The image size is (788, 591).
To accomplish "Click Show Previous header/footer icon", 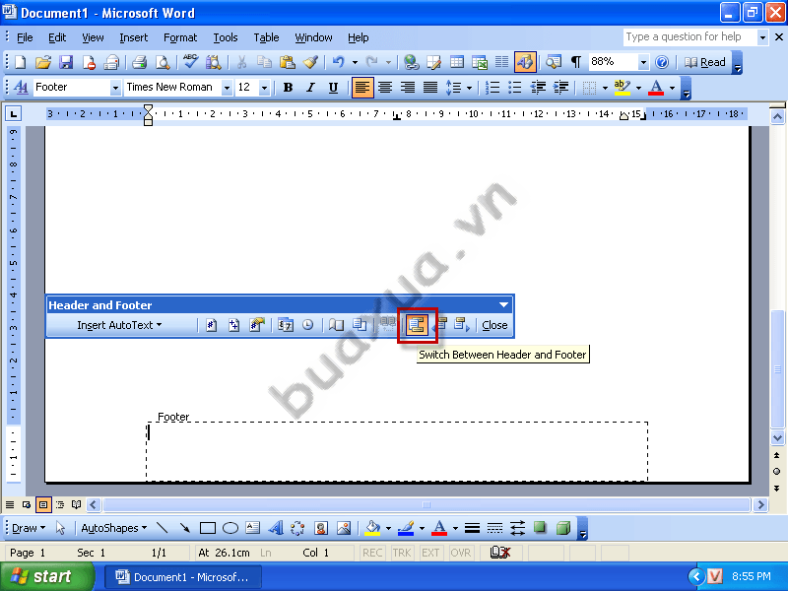I will 440,325.
